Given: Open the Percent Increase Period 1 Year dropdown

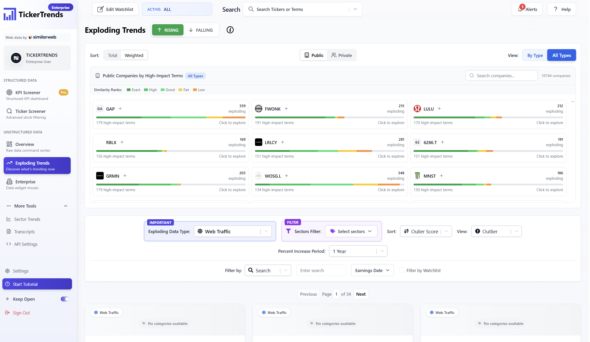Looking at the screenshot, I should click(x=358, y=251).
